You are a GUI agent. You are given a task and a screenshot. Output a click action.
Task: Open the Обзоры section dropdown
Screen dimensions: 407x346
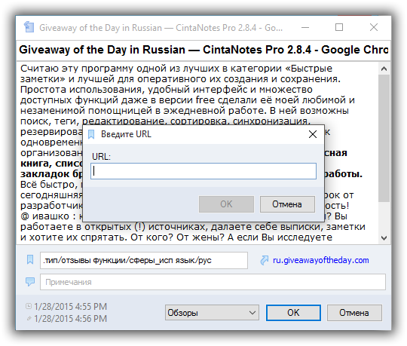tap(212, 313)
